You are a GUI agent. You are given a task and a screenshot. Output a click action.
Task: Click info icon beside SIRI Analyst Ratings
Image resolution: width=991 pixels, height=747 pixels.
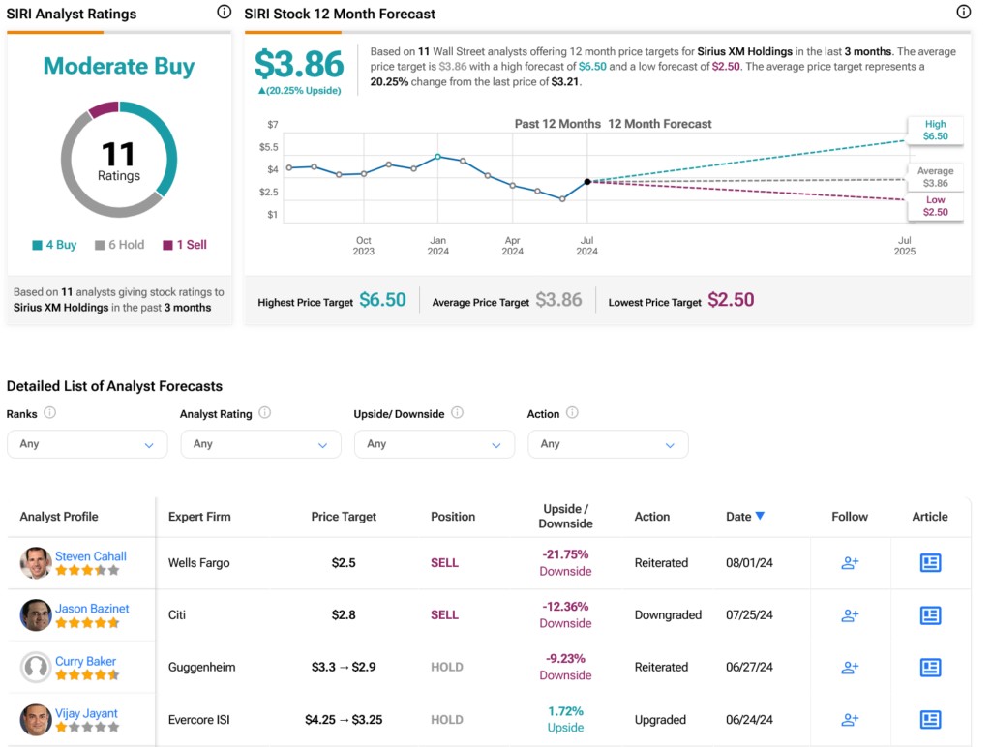click(x=225, y=13)
